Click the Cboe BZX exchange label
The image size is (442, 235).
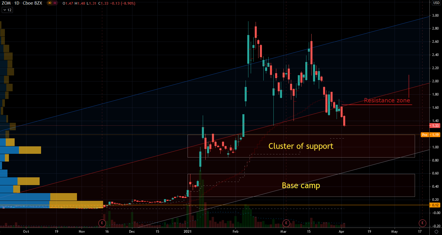pyautogui.click(x=32, y=3)
